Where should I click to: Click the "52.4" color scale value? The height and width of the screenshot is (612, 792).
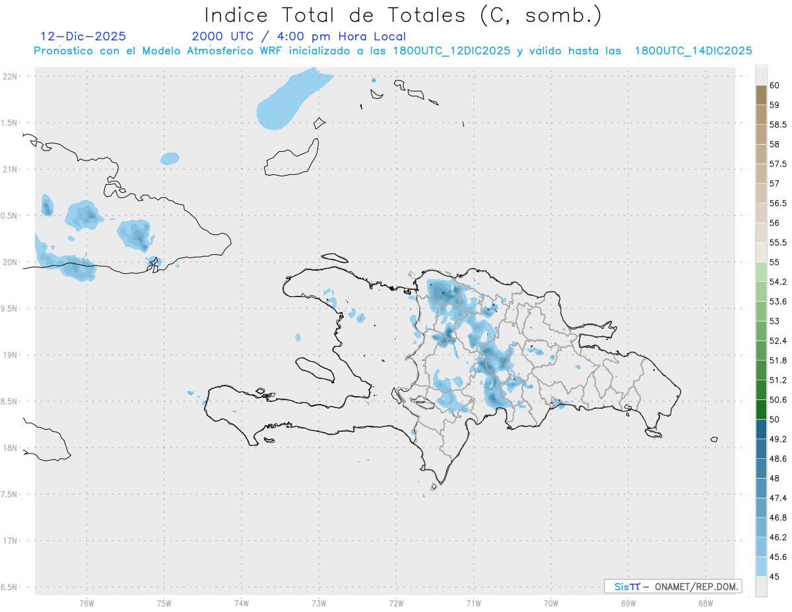point(778,341)
